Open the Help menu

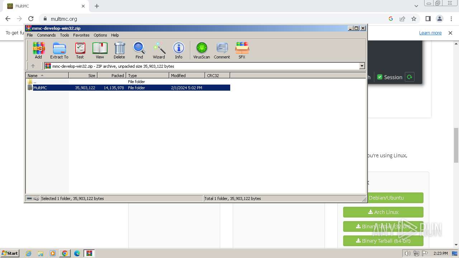click(115, 35)
